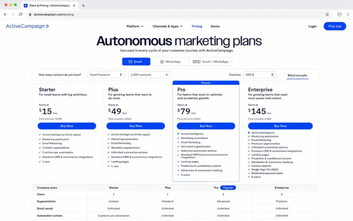
Task: Click the site lock icon
Action: coord(30,14)
